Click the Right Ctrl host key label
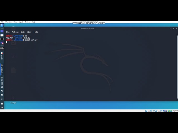 click(x=175, y=111)
